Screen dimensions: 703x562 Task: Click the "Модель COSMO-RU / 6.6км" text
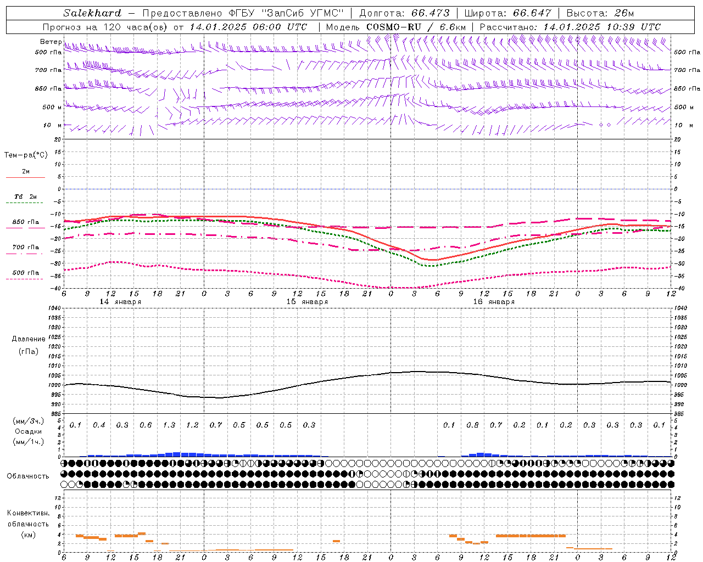click(x=395, y=27)
